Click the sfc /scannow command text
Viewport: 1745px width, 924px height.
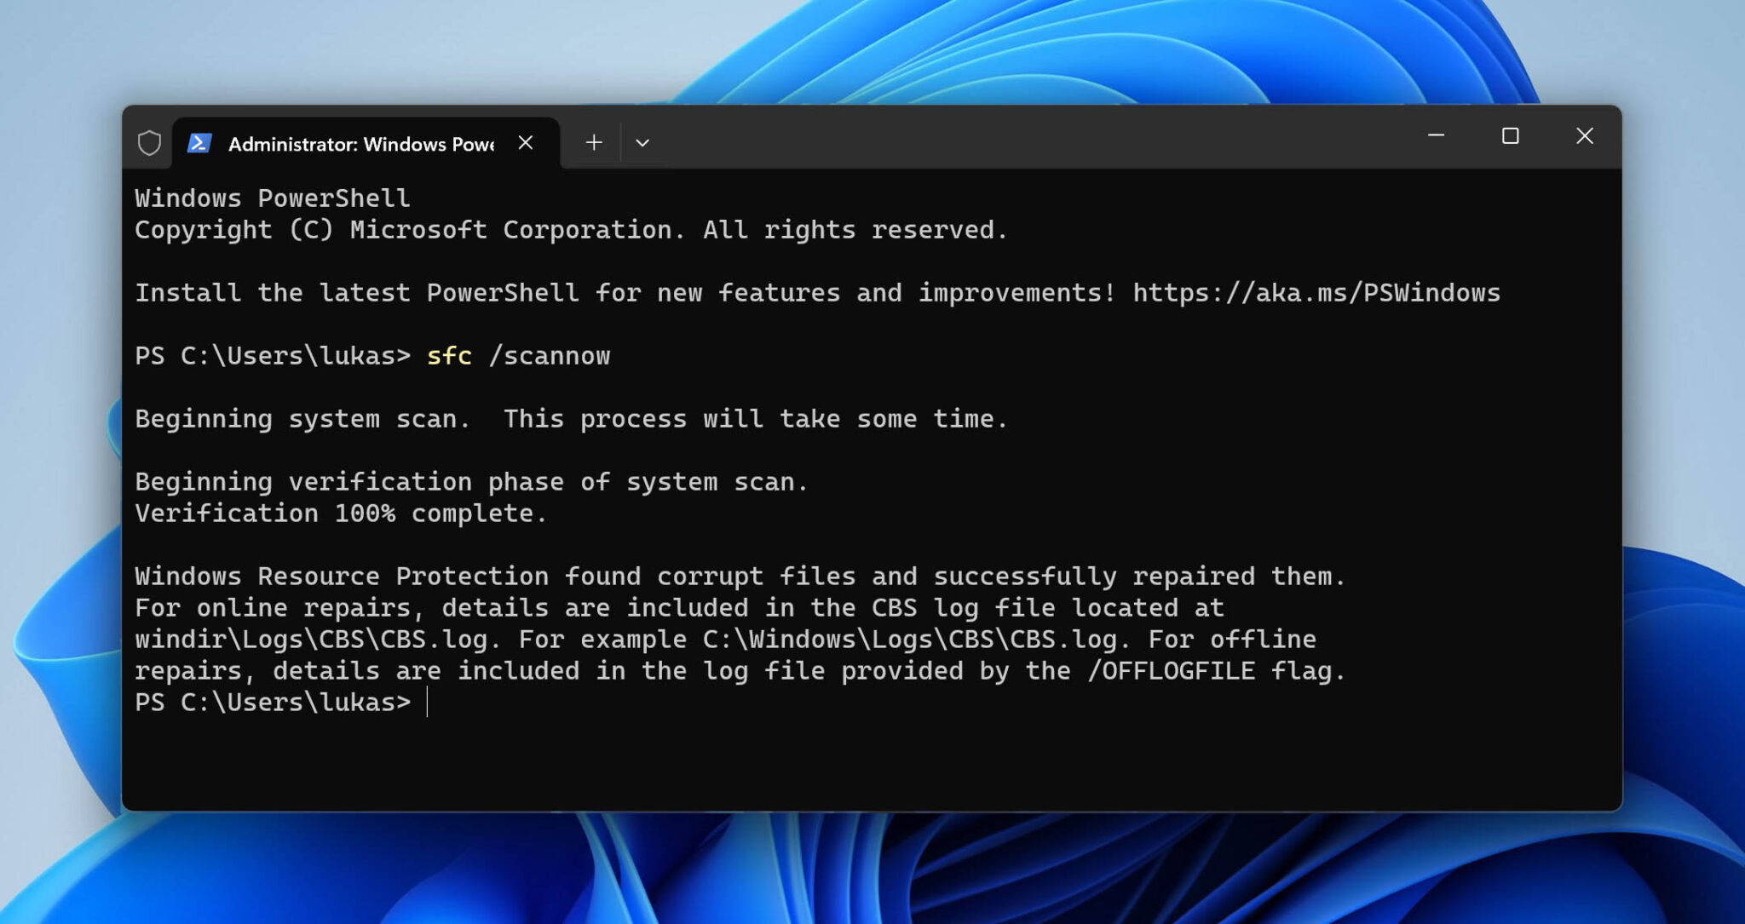[x=520, y=356]
